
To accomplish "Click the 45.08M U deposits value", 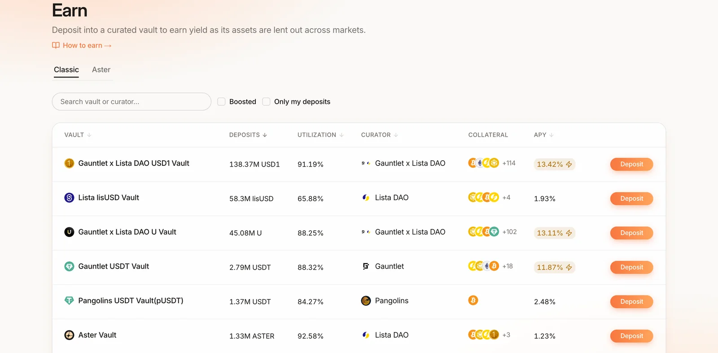I will point(245,233).
